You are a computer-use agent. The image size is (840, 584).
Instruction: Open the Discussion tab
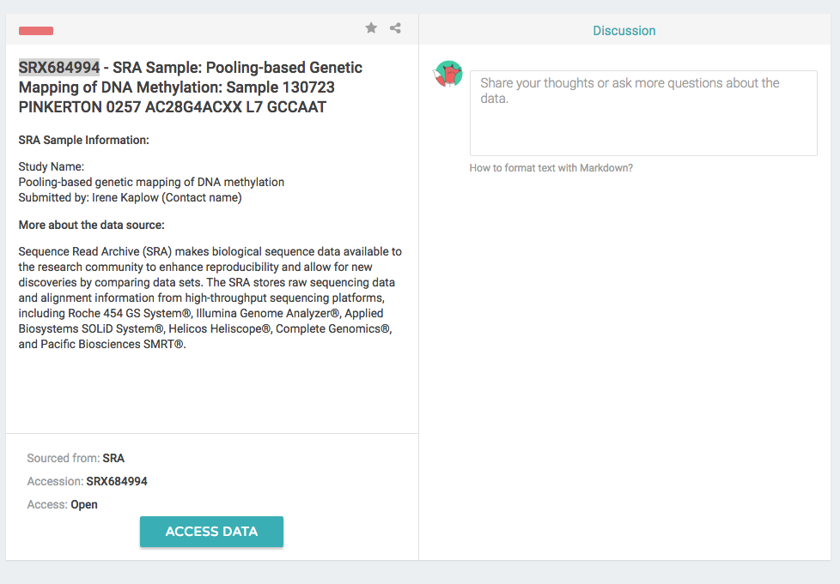(624, 31)
